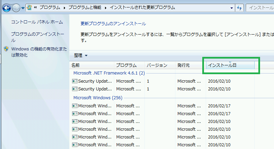This screenshot has height=149, width=274.
Task: Expand arrow after プログラム breadcrumb
Action: click(65, 8)
